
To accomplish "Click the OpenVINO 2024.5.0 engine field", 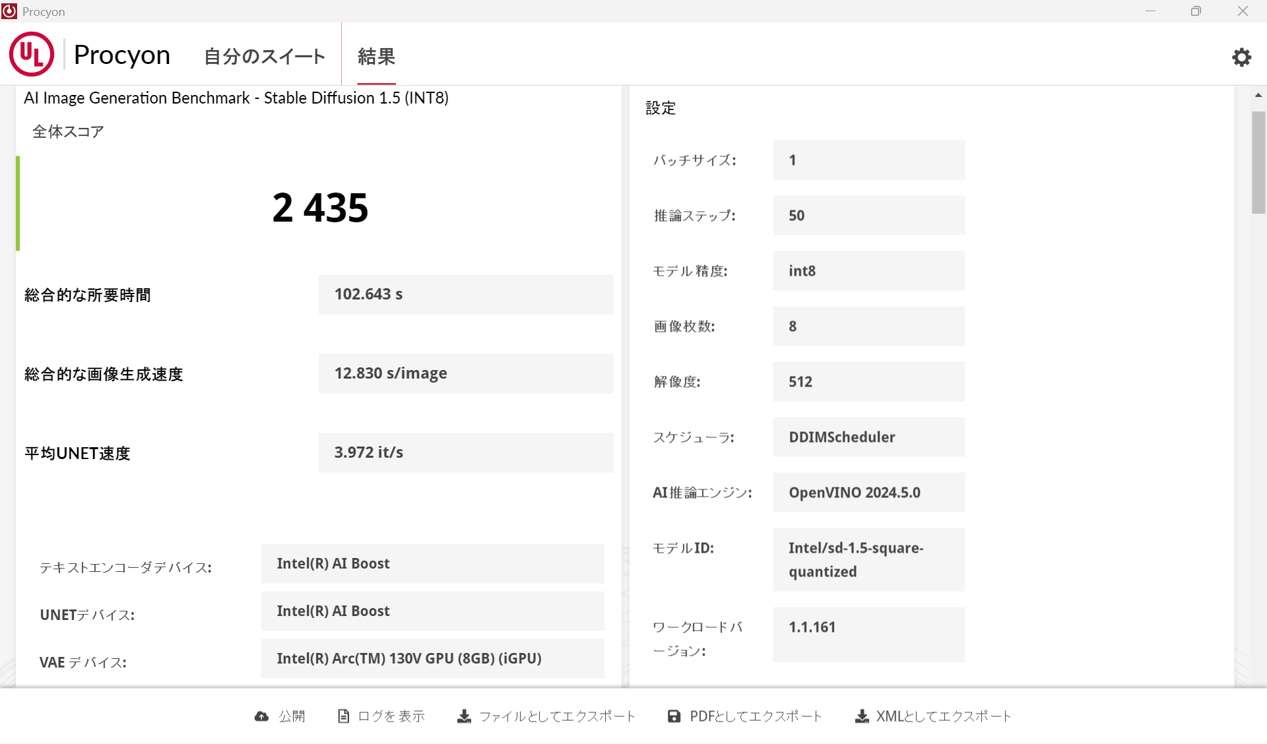I will tap(868, 493).
